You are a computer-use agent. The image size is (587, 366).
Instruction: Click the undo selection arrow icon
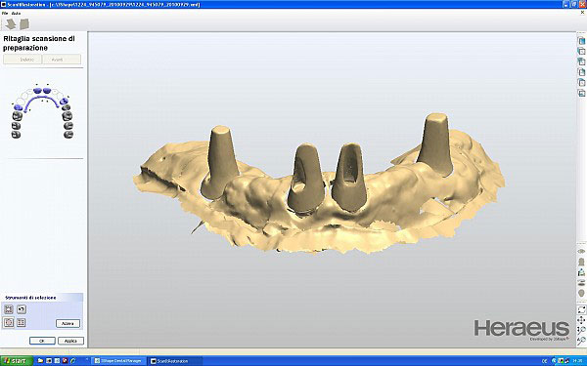click(x=22, y=309)
